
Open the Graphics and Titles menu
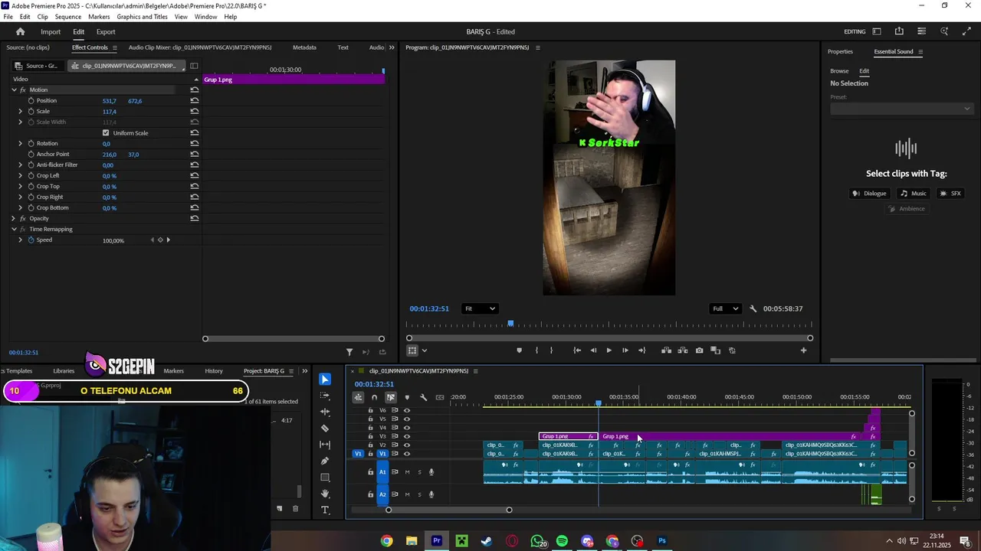(143, 17)
